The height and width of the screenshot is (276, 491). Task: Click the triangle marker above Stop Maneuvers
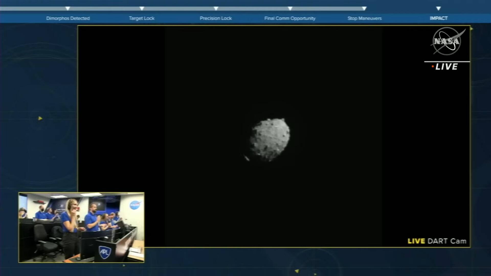[364, 8]
